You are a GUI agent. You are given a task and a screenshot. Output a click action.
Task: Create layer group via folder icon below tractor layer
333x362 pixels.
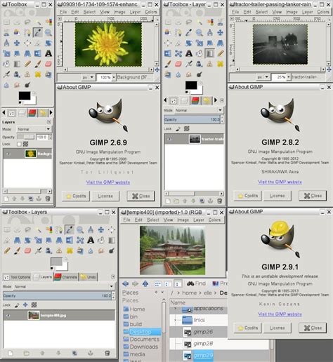(x=176, y=201)
